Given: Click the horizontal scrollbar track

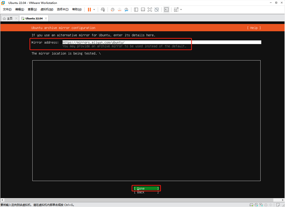Looking at the screenshot, I should click(x=142, y=200).
